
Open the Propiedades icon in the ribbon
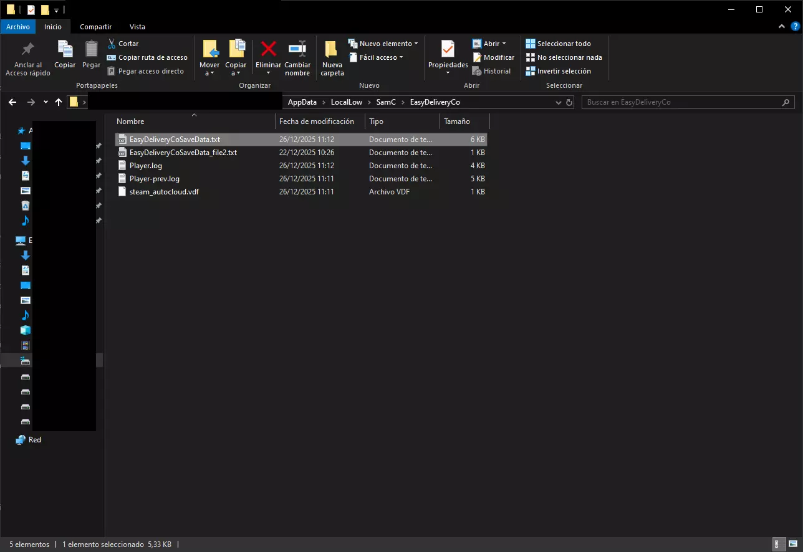[x=448, y=49]
